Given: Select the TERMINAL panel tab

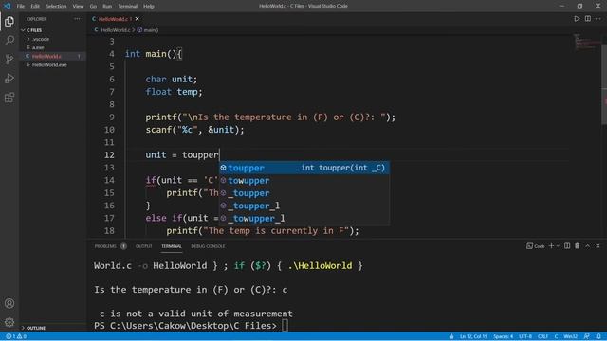Looking at the screenshot, I should 172,246.
